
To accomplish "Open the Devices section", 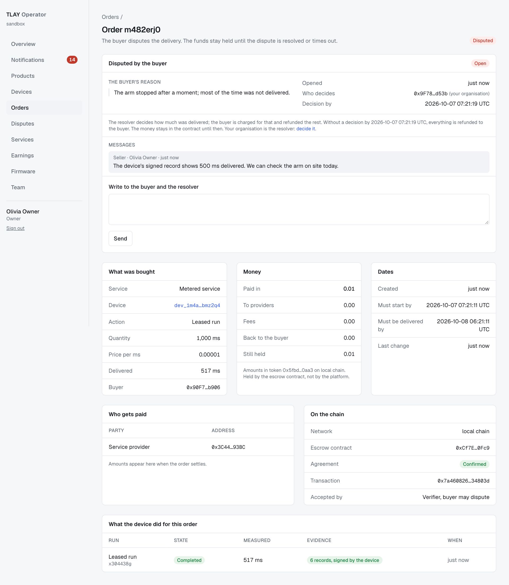I will 44,92.
